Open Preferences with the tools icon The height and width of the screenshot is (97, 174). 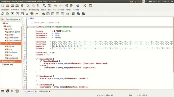pyautogui.click(x=84, y=5)
